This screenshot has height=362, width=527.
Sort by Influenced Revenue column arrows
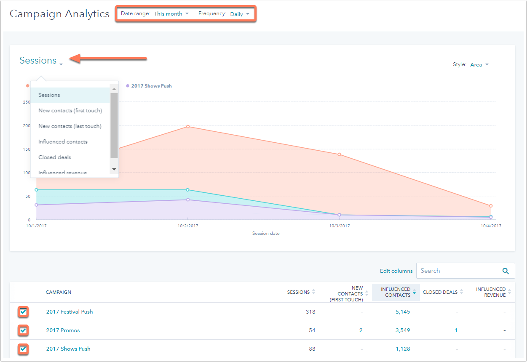(509, 292)
